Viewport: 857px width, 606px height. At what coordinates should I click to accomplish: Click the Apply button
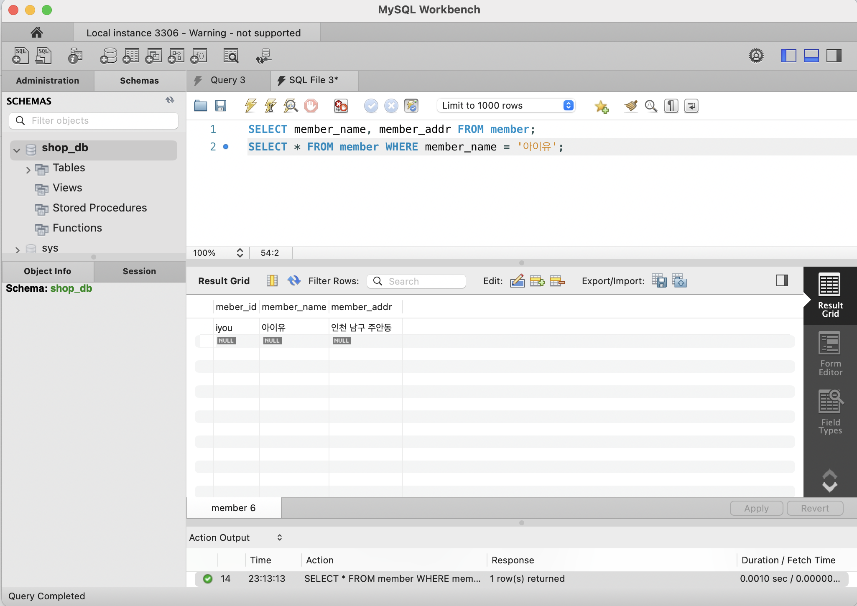pyautogui.click(x=756, y=508)
